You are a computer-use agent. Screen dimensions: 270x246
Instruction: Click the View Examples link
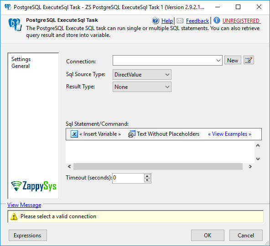229,134
